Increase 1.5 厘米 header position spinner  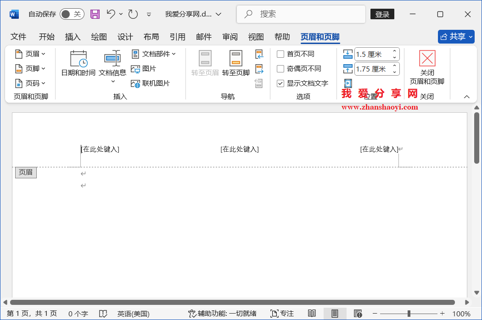[x=395, y=51]
